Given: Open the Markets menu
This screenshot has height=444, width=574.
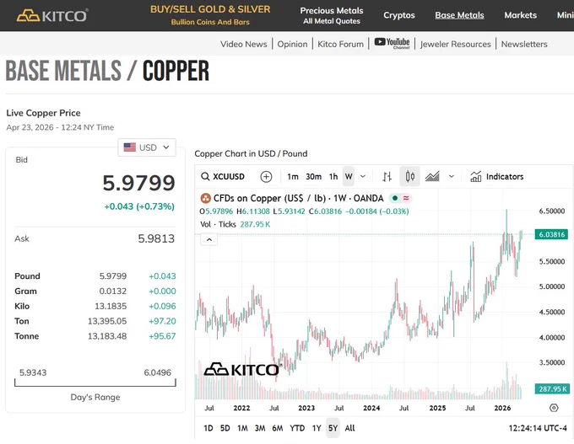Looking at the screenshot, I should (520, 15).
